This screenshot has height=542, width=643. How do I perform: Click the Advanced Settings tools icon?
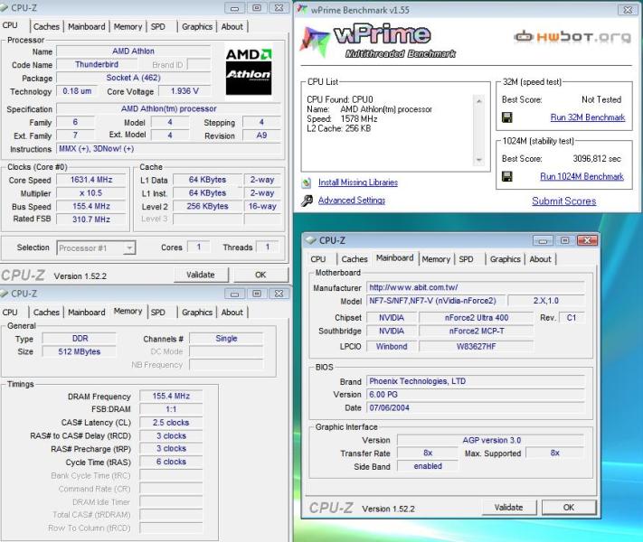(307, 201)
